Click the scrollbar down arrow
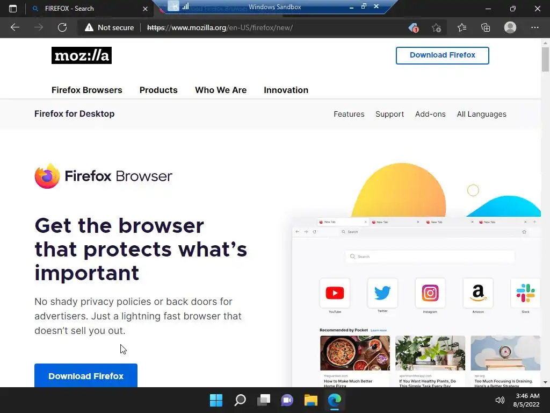Screen dimensions: 550x413 pyautogui.click(x=545, y=382)
